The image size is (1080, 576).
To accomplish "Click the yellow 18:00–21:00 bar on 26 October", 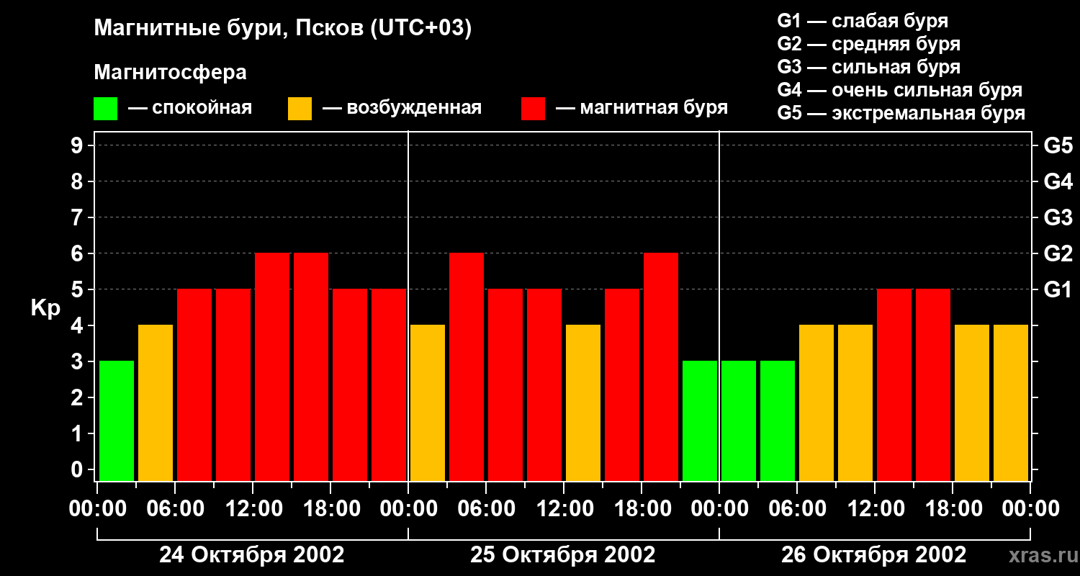I will point(972,402).
